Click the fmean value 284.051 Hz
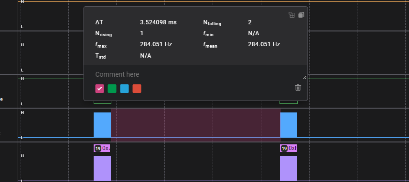Viewport: 409px width, 182px height. pos(264,44)
